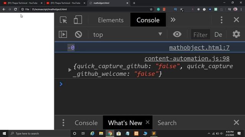Expand the quick_capture_github object

pyautogui.click(x=70, y=70)
